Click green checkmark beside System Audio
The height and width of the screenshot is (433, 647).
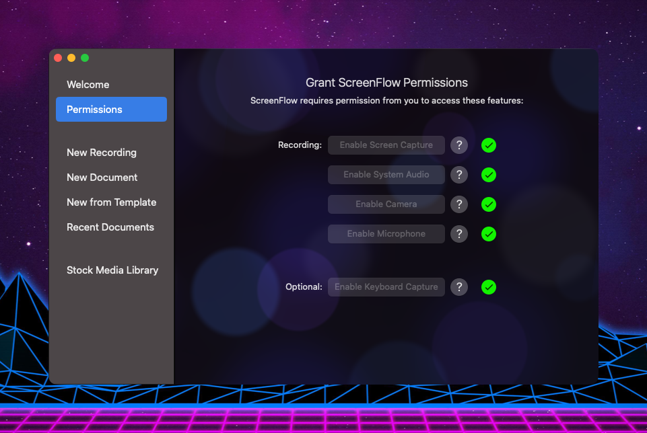click(x=489, y=175)
